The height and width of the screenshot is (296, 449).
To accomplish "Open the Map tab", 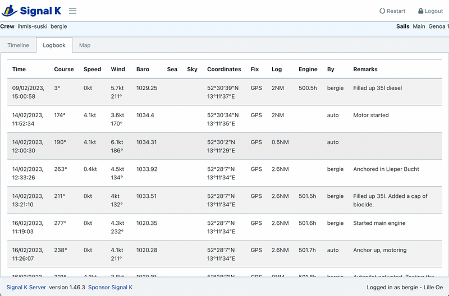I will click(x=85, y=45).
